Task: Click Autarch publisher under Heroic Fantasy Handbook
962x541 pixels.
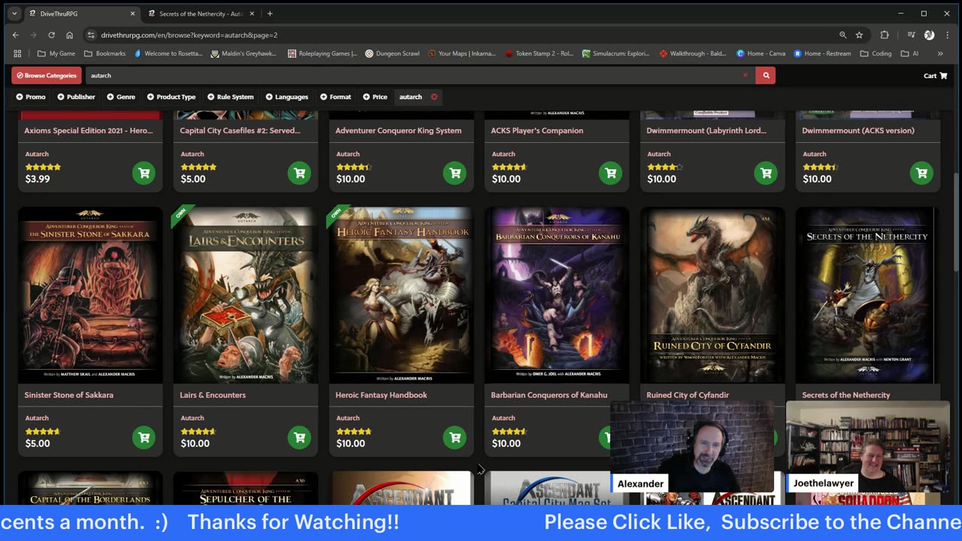Action: tap(348, 418)
